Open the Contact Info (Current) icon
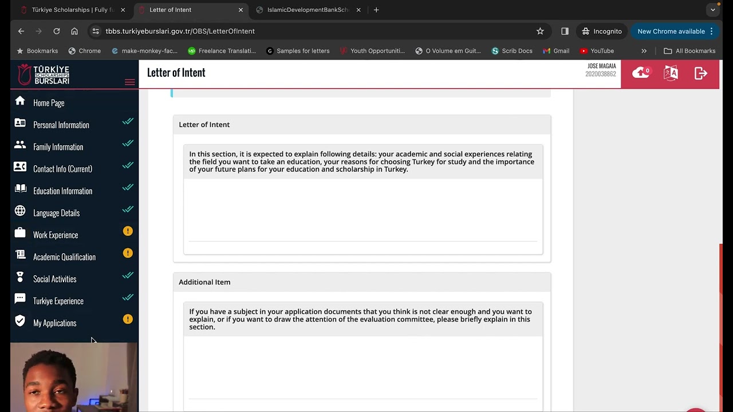 pyautogui.click(x=20, y=167)
